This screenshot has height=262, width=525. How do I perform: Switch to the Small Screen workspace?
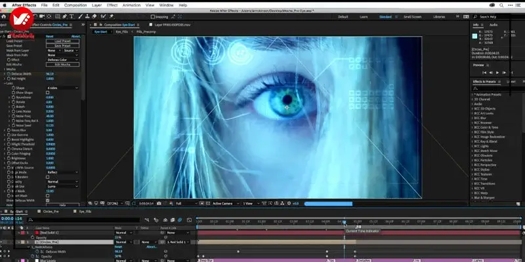click(412, 17)
